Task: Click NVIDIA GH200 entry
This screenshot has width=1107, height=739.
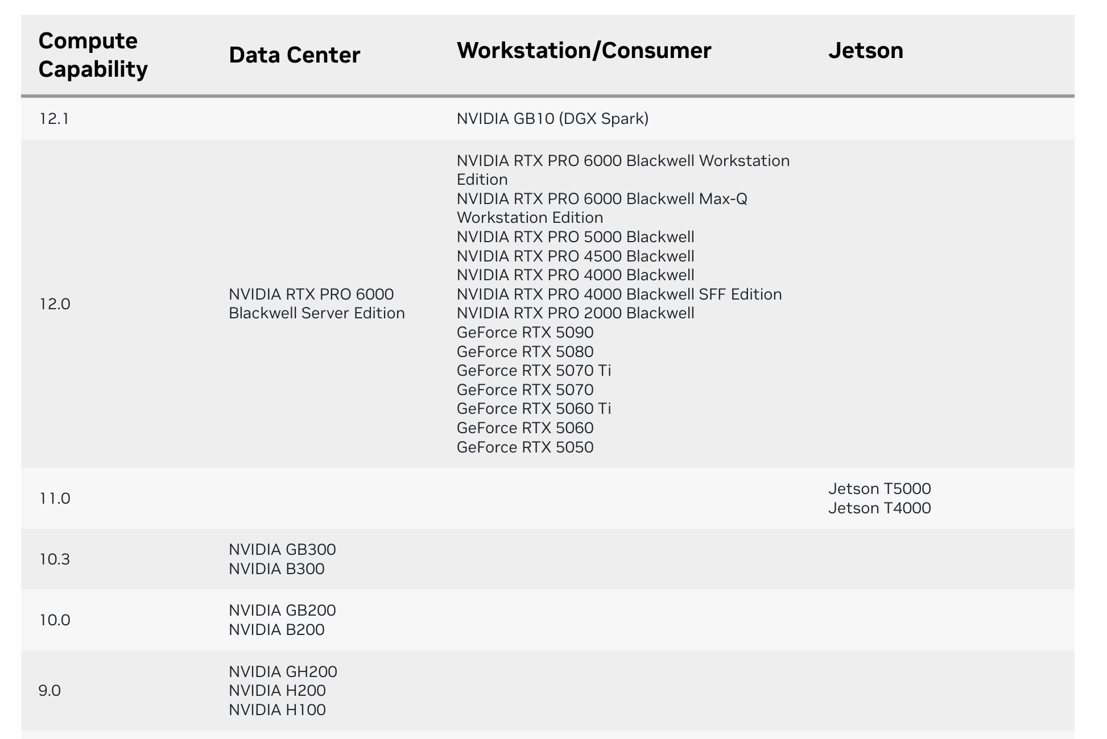Action: point(283,672)
